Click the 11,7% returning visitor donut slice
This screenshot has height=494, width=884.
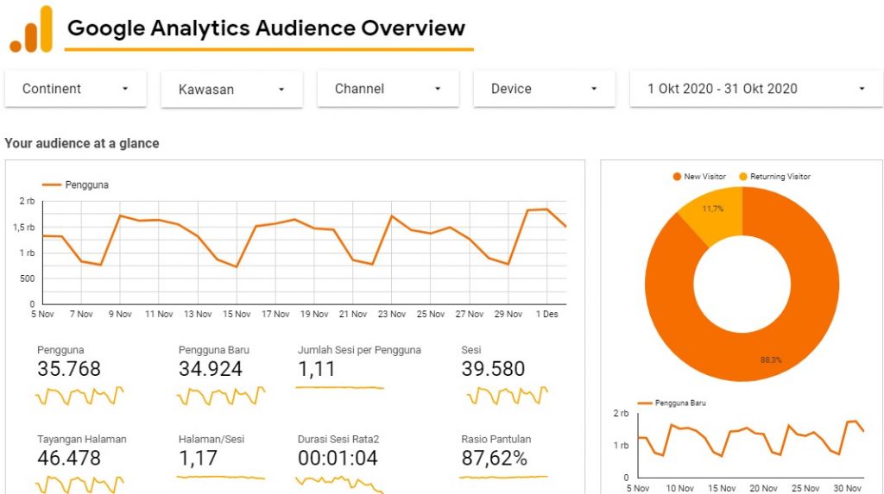713,213
